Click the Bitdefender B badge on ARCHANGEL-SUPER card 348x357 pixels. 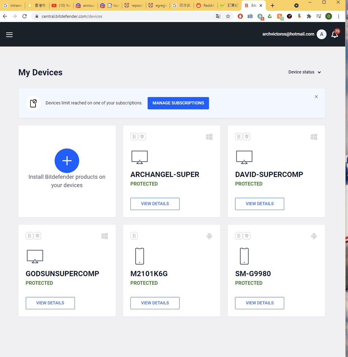point(134,137)
